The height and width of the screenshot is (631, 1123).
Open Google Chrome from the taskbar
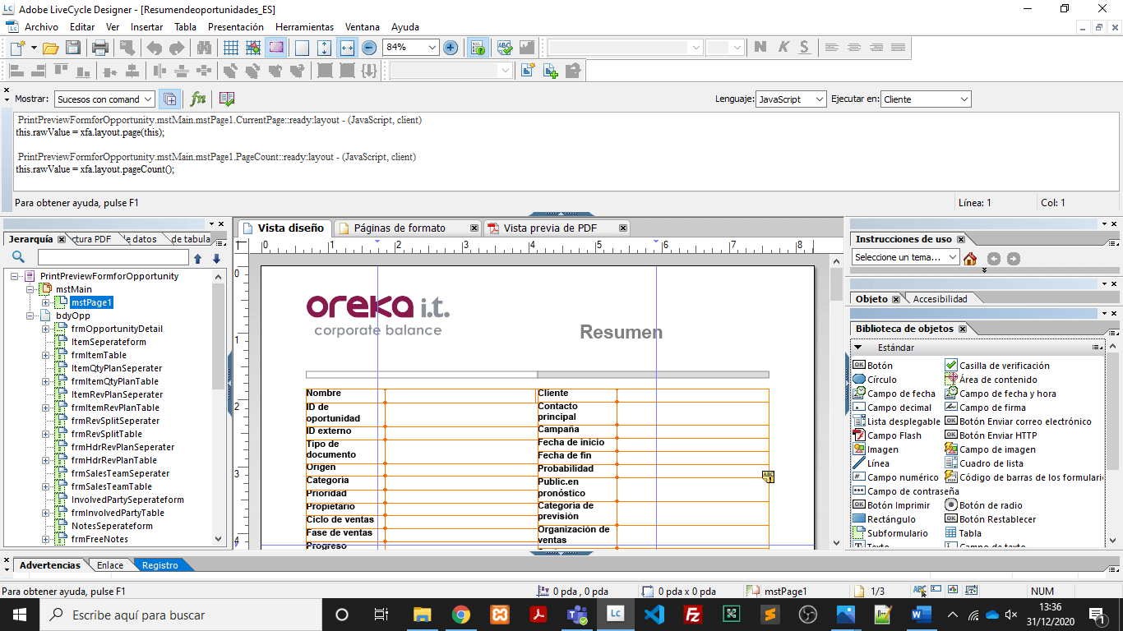pos(460,615)
